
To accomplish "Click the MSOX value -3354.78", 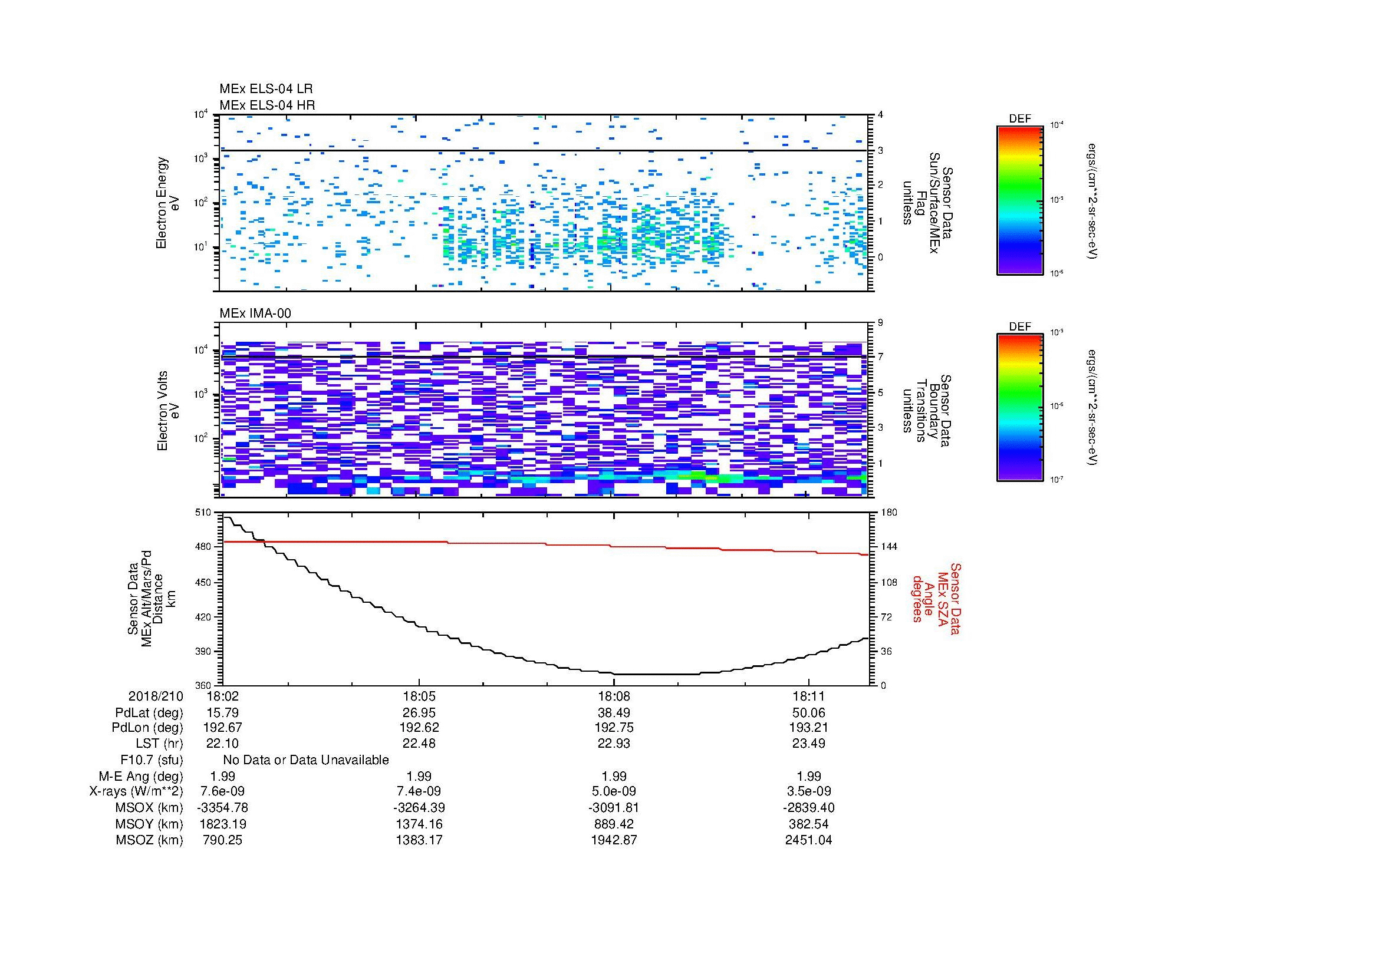I will pyautogui.click(x=222, y=808).
